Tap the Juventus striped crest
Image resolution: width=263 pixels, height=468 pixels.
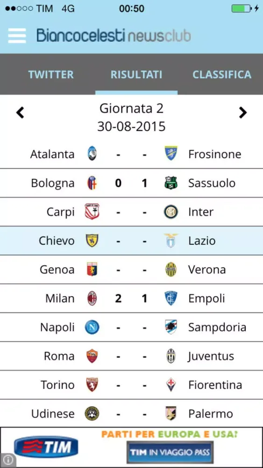[x=171, y=356]
